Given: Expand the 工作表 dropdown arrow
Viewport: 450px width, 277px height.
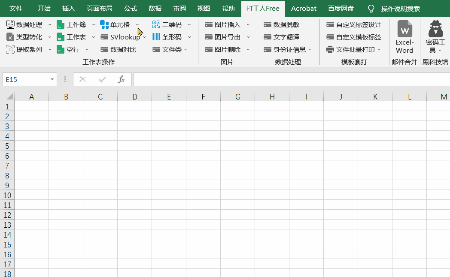Looking at the screenshot, I should click(x=94, y=37).
